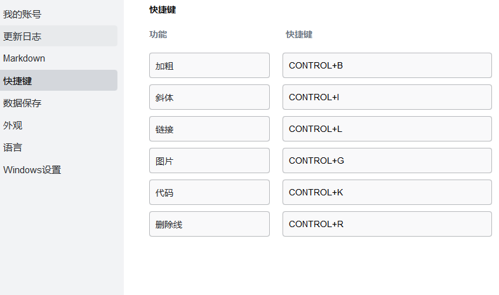Click the 图片 function field
499x295 pixels.
click(x=209, y=161)
